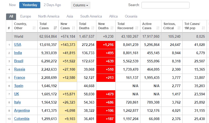Focus the Search input field
209x123 pixels.
tap(165, 5)
